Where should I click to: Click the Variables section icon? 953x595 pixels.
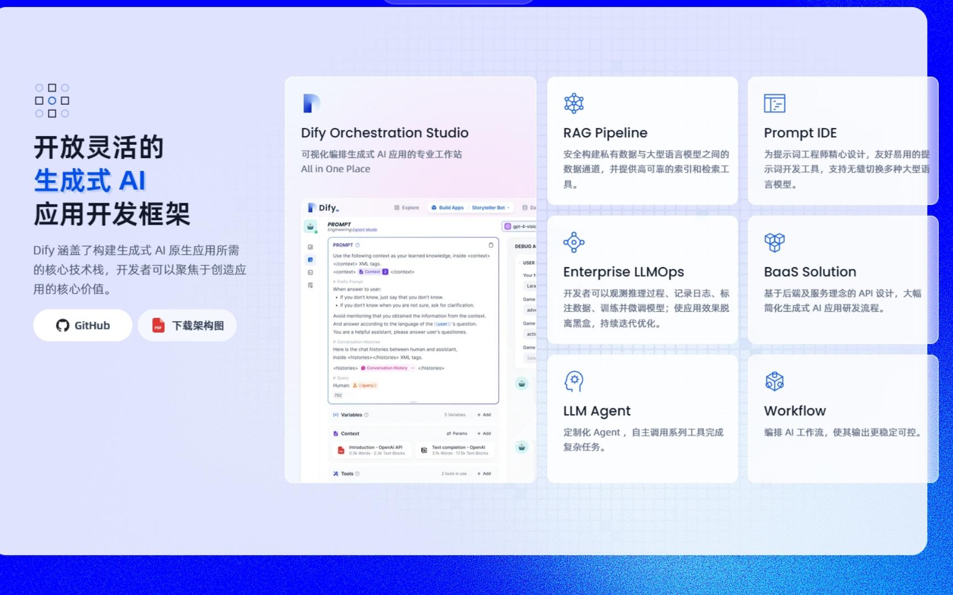[x=336, y=415]
